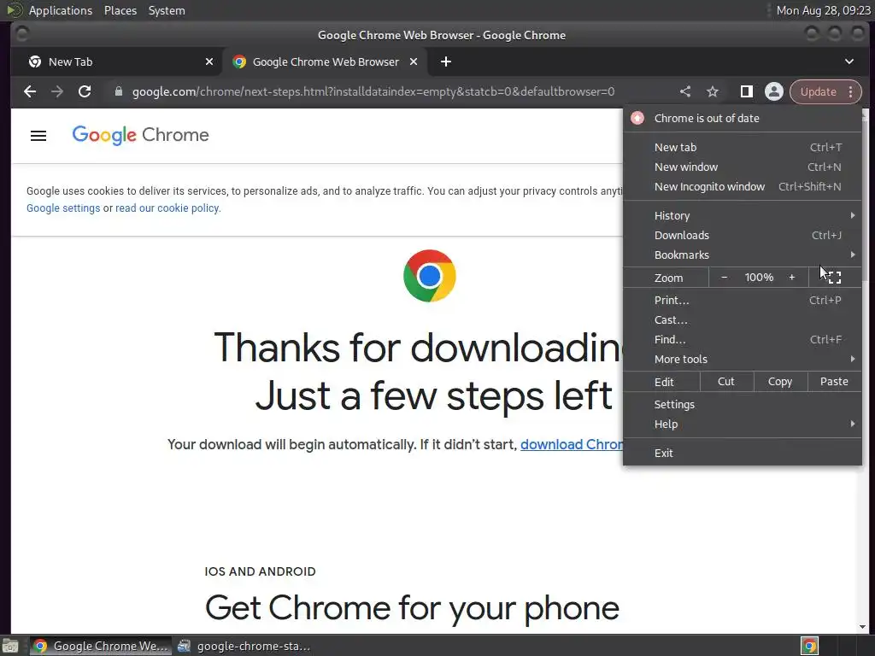This screenshot has width=875, height=656.
Task: Choose Print… from the menu
Action: point(743,300)
